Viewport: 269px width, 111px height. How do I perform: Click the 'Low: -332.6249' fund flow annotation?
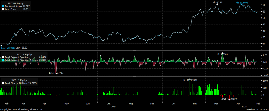229,98
